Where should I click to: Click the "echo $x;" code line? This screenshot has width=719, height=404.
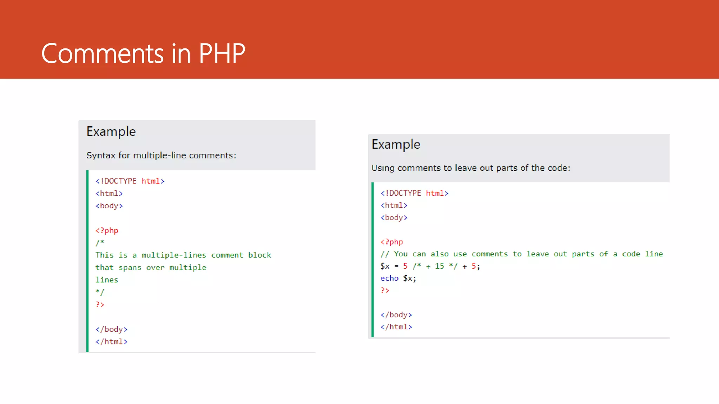click(x=398, y=278)
